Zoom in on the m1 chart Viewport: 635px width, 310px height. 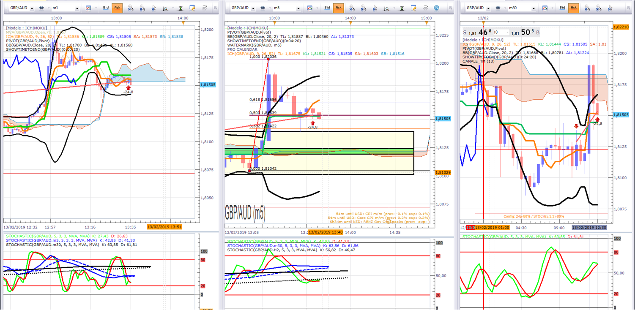(x=131, y=8)
